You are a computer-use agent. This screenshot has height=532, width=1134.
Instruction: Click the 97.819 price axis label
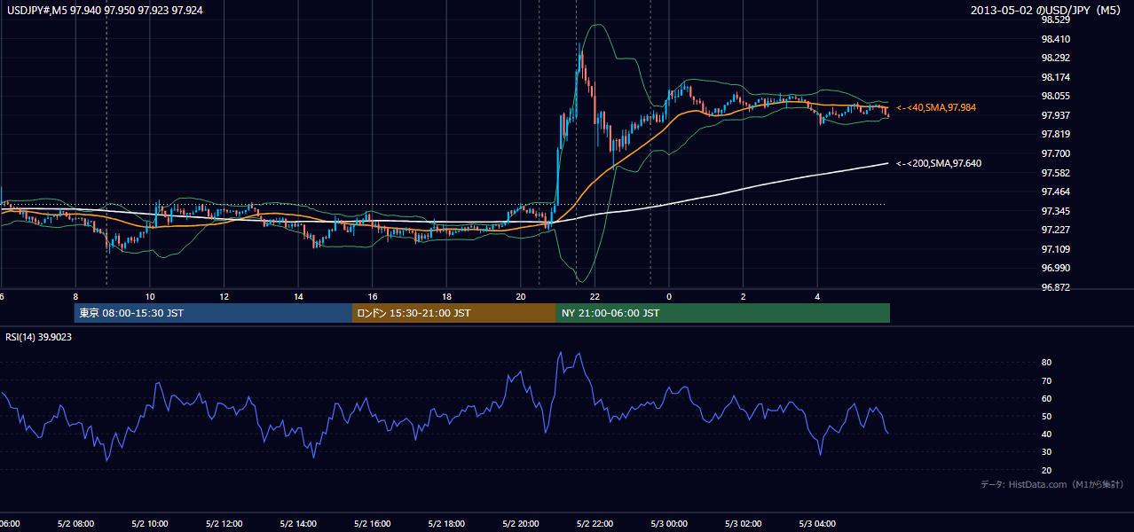1056,135
